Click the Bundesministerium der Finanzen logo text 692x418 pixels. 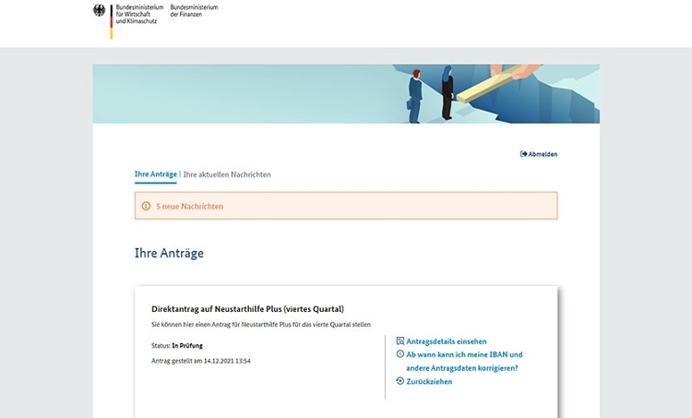tap(194, 10)
